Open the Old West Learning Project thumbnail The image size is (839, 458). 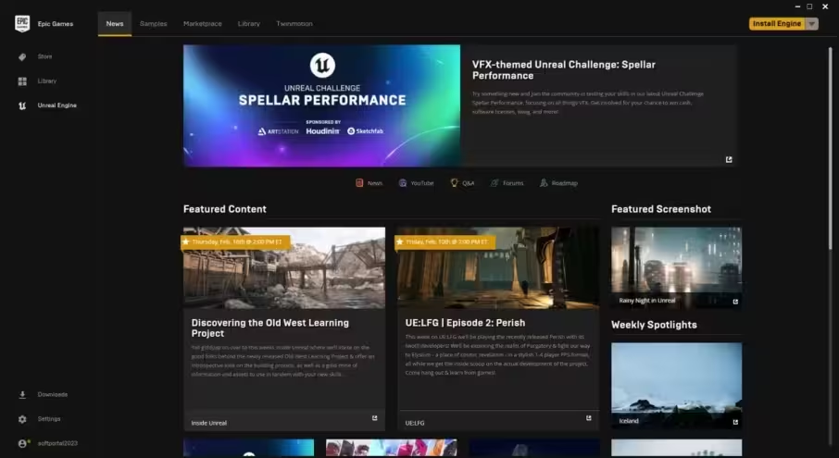(x=284, y=268)
